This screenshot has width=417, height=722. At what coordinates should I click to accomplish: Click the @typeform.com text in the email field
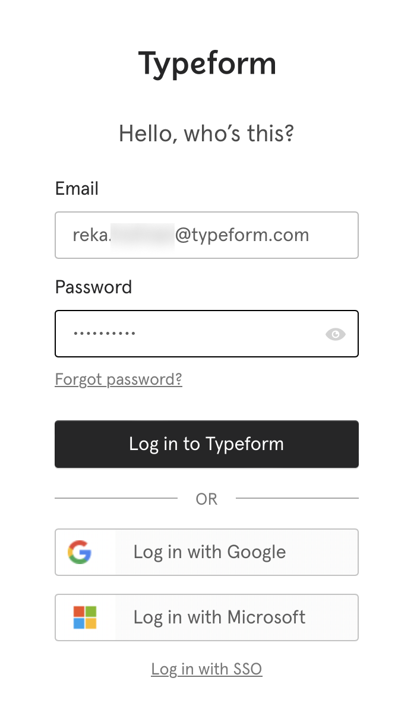coord(242,235)
